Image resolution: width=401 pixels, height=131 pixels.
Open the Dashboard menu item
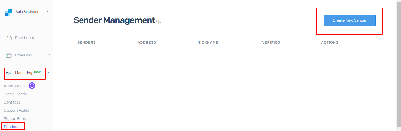[x=24, y=38]
